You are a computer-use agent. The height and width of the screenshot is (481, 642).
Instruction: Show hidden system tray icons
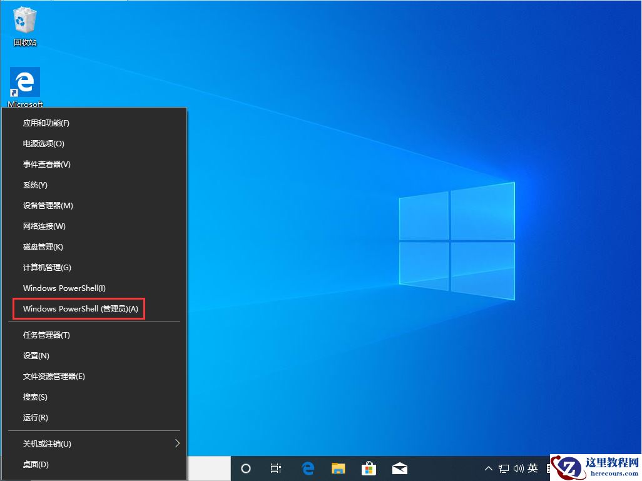click(x=488, y=468)
